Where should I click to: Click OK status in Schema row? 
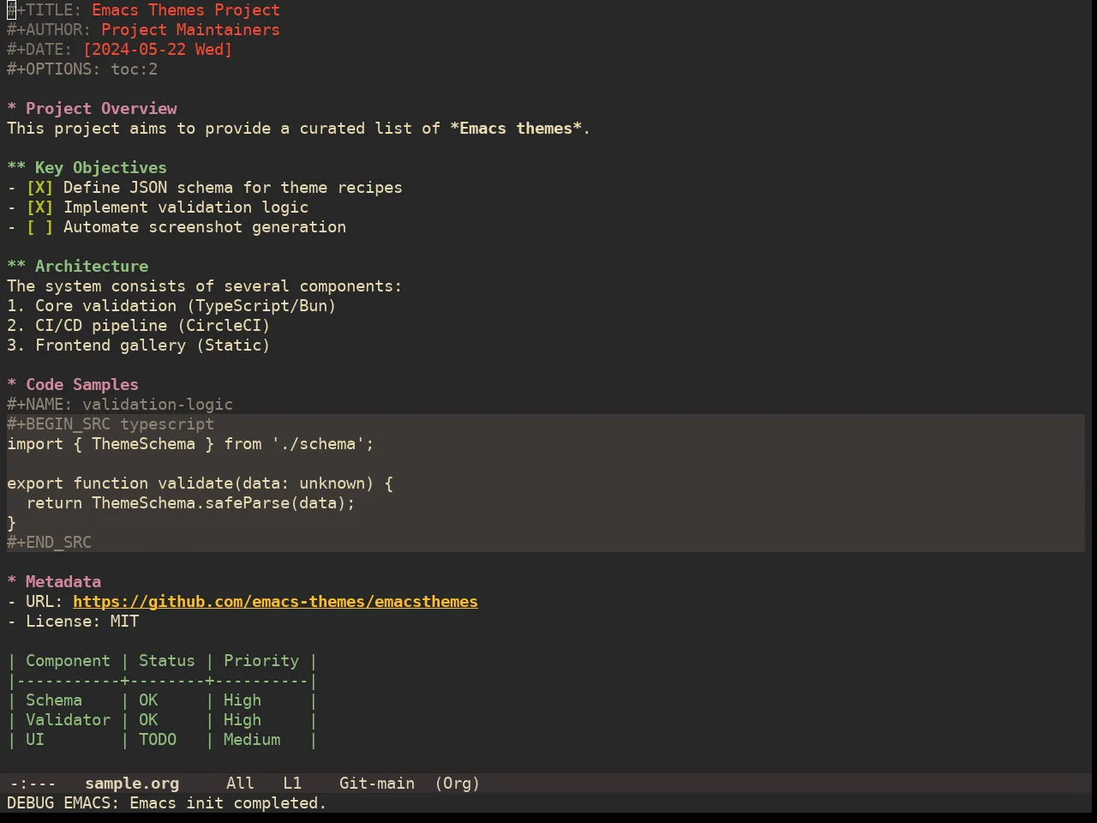pyautogui.click(x=148, y=700)
